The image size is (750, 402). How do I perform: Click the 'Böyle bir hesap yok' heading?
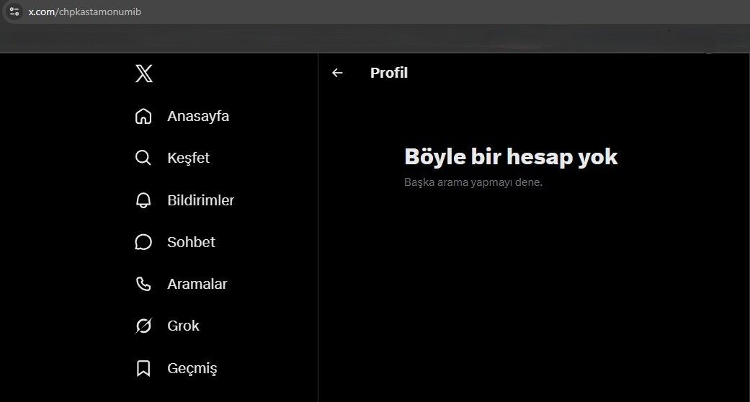[511, 157]
